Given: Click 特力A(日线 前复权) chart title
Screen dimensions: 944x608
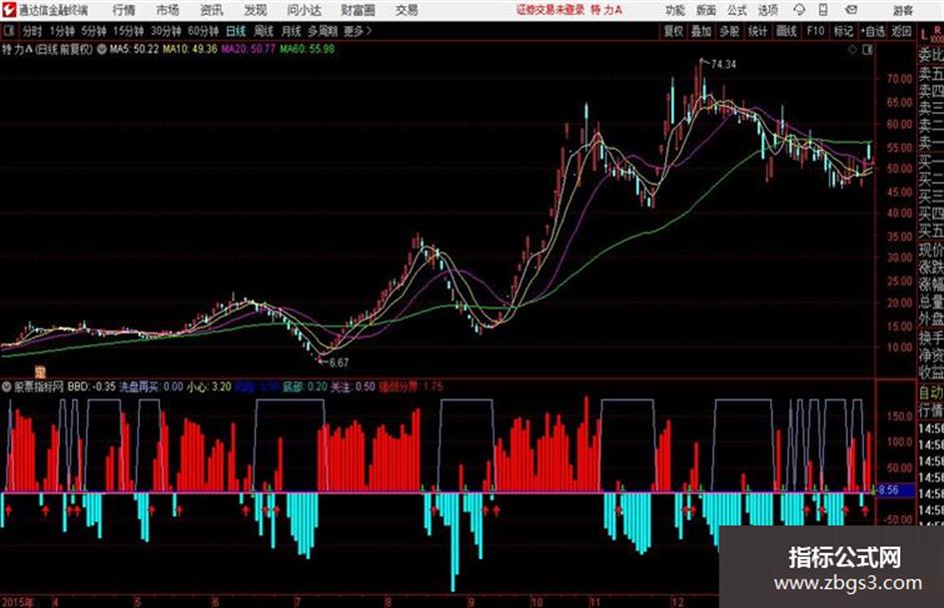Looking at the screenshot, I should tap(48, 49).
